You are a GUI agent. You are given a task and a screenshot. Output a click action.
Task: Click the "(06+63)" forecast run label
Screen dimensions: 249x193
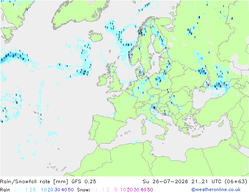click(x=236, y=182)
